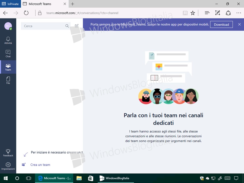Click the magnifier search icon
This screenshot has width=244, height=183.
(x=67, y=26)
